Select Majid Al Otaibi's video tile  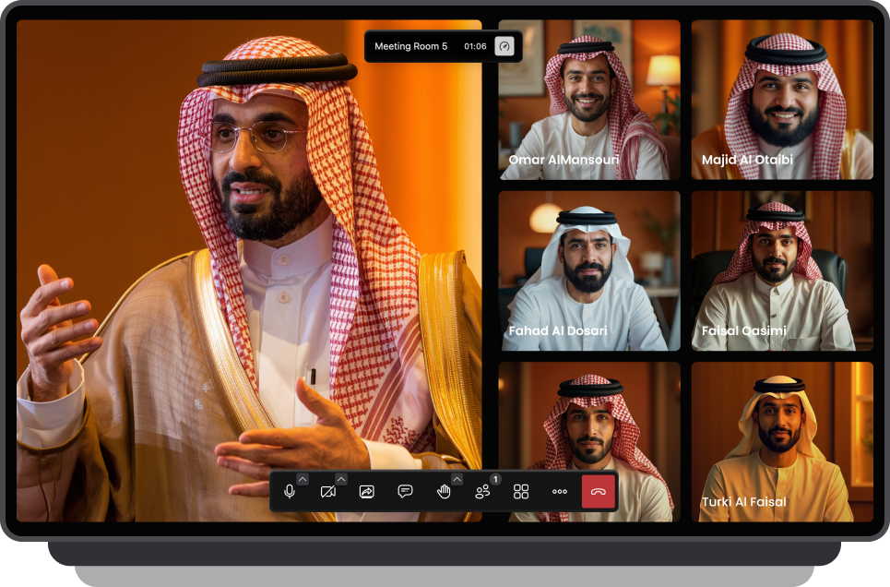[x=782, y=100]
